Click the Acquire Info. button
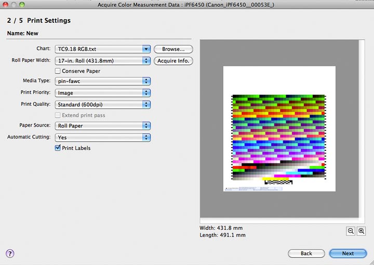Image resolution: width=374 pixels, height=265 pixels. (173, 61)
